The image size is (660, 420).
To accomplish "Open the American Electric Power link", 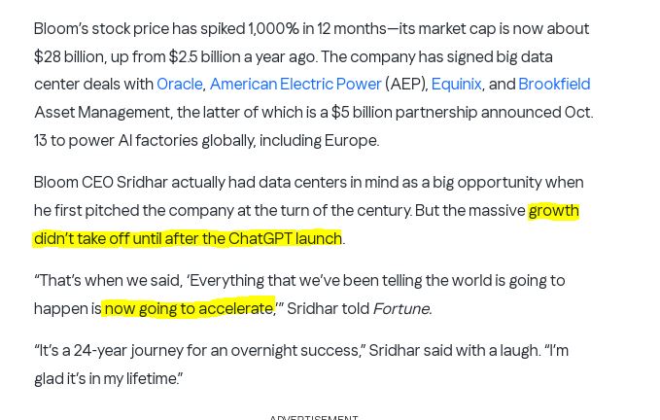I will click(295, 85).
